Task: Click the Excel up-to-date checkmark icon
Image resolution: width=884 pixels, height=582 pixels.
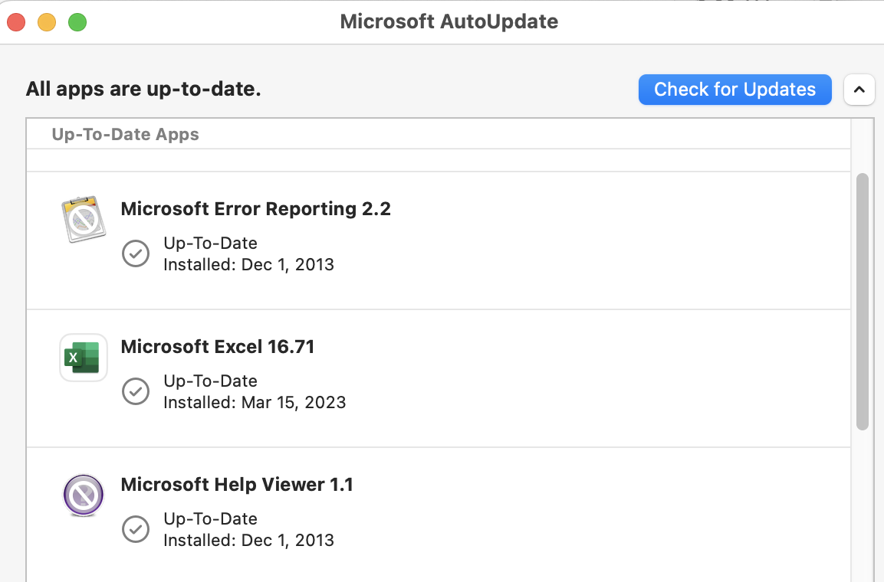Action: [136, 391]
